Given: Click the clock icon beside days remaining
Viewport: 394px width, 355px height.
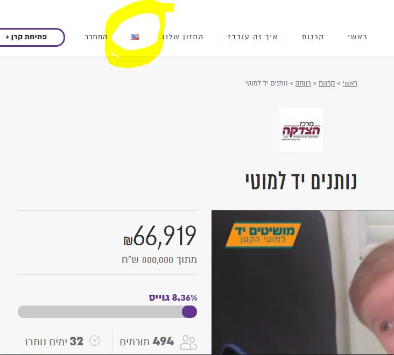Looking at the screenshot, I should pyautogui.click(x=95, y=340).
